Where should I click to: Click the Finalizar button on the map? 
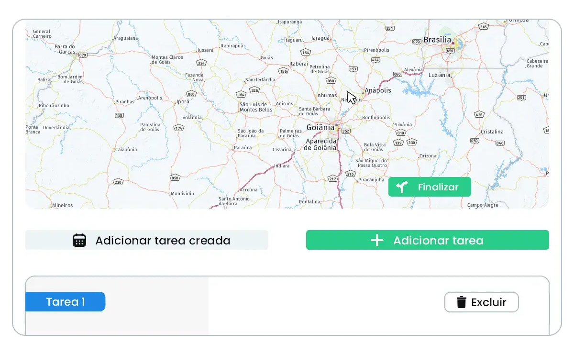click(430, 187)
